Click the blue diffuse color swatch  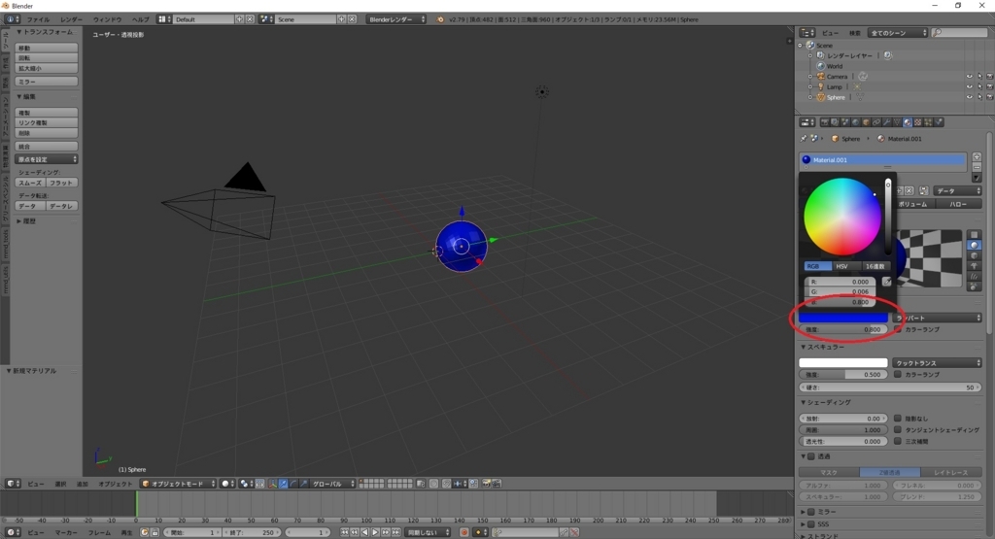[x=842, y=318]
